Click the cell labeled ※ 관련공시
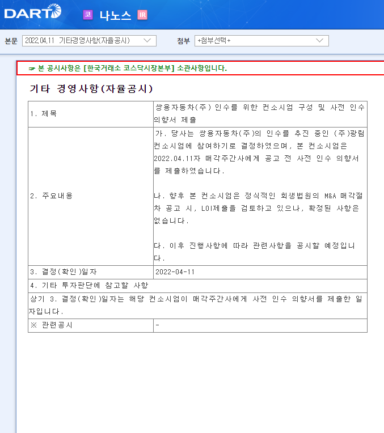 click(91, 325)
